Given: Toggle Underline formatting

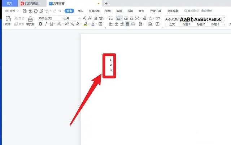Looking at the screenshot, I should 51,24.
